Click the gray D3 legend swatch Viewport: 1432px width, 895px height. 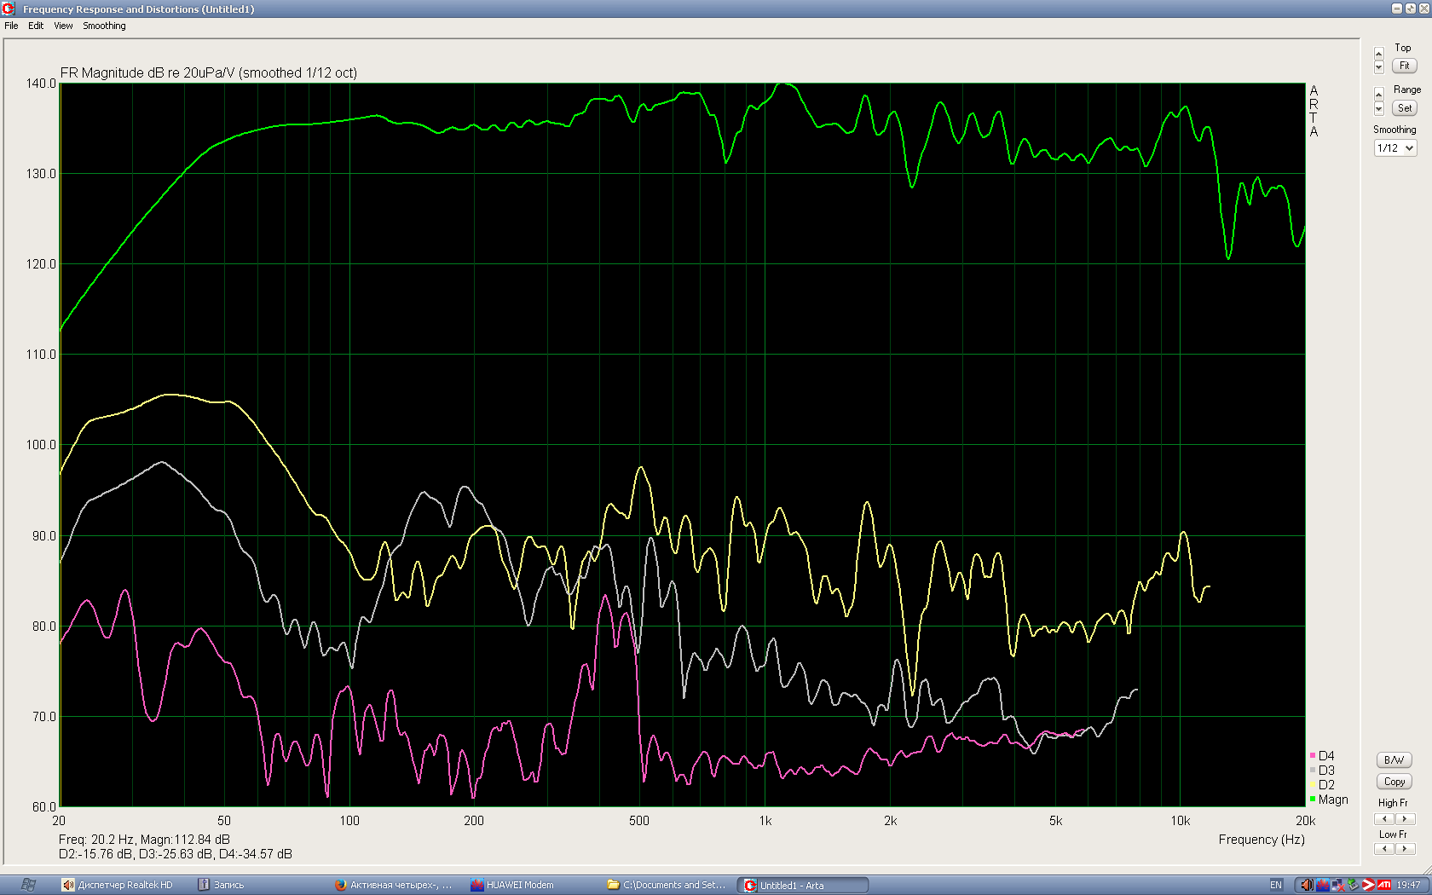tap(1313, 771)
